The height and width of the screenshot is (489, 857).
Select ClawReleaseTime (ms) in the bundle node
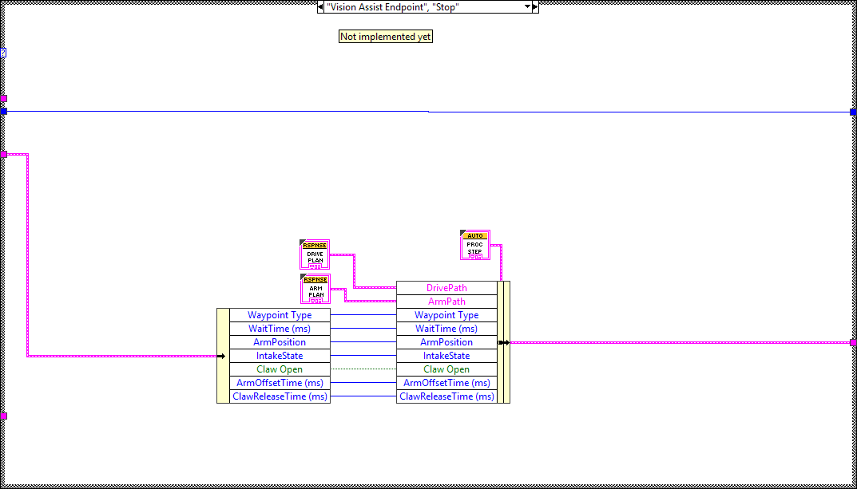[446, 396]
